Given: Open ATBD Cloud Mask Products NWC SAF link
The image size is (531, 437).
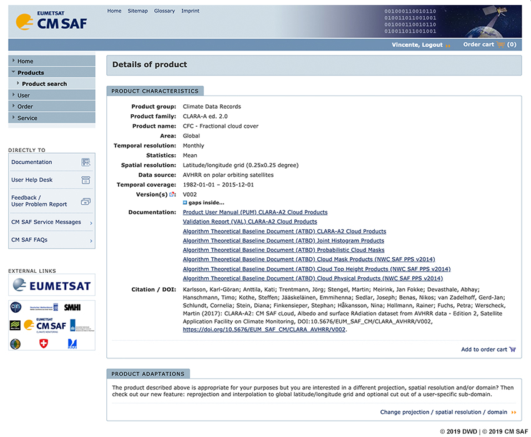Looking at the screenshot, I should (309, 259).
